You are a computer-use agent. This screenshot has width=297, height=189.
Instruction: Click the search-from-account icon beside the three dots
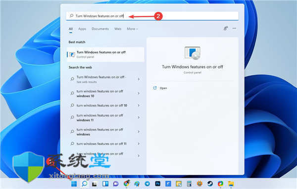click(226, 29)
